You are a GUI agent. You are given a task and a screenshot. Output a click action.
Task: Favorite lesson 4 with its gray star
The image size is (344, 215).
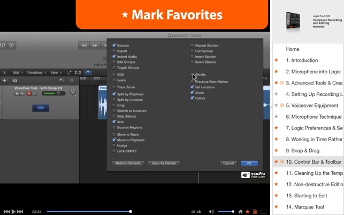point(276,94)
